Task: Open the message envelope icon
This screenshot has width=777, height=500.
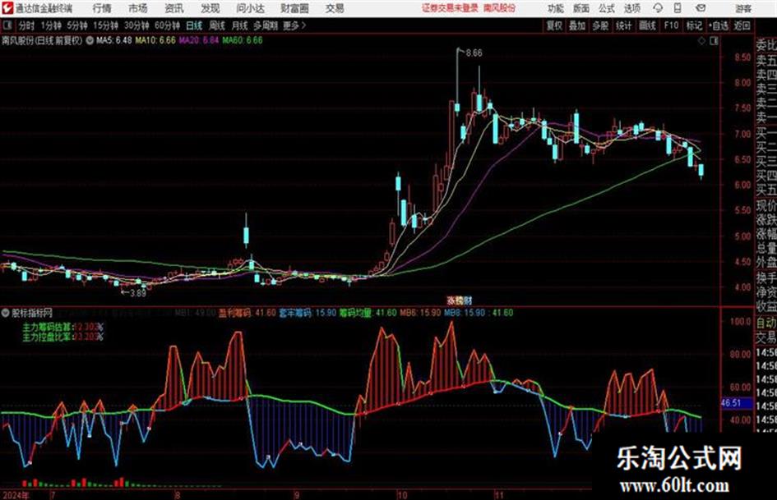Action: tap(701, 8)
